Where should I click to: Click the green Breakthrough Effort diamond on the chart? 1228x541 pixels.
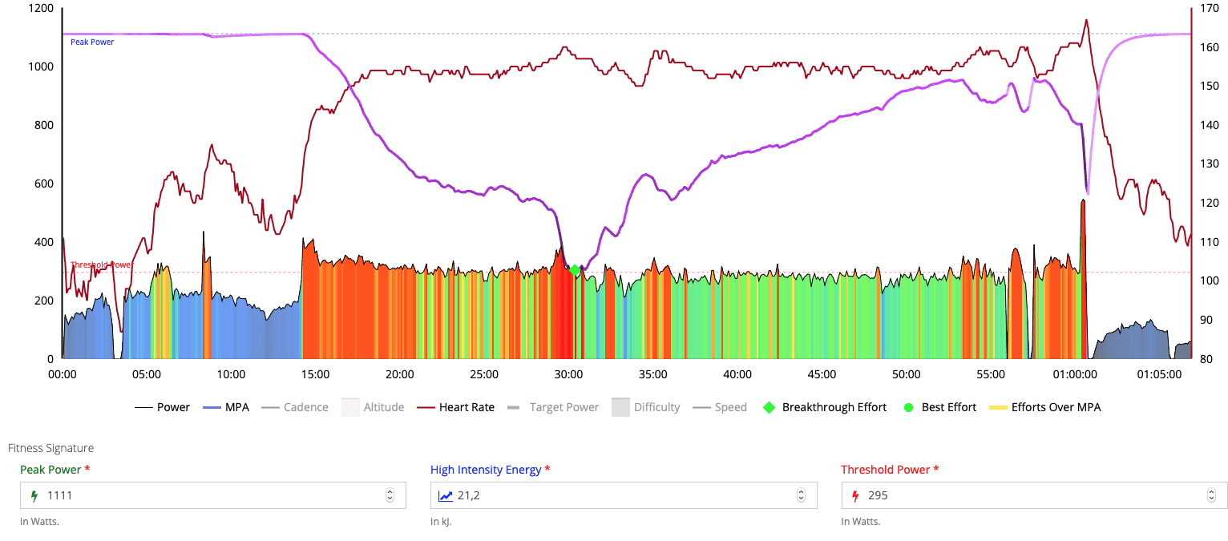(x=574, y=269)
